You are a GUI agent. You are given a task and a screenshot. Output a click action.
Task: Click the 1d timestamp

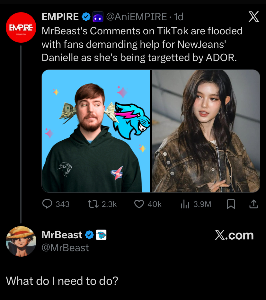[178, 17]
